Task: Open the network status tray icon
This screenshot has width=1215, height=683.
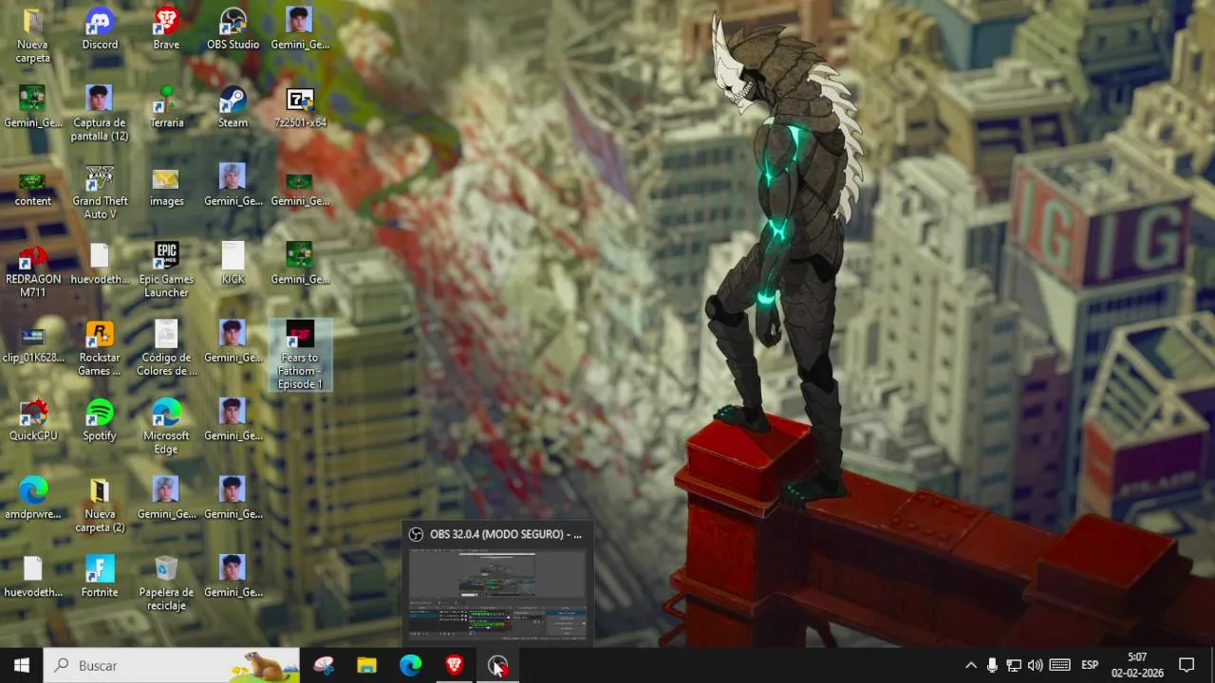Action: (1014, 665)
